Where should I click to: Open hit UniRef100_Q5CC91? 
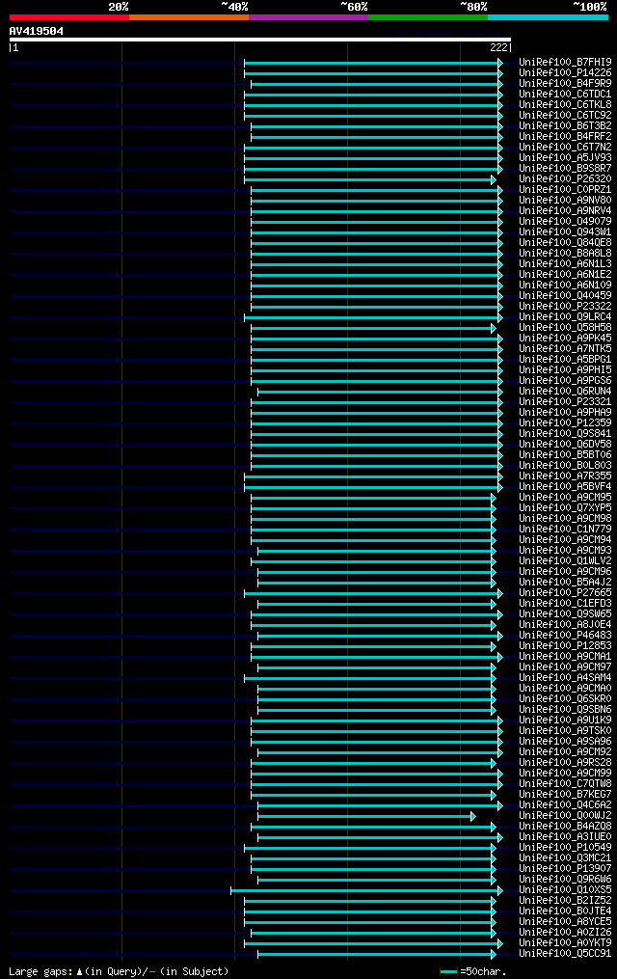coord(565,954)
